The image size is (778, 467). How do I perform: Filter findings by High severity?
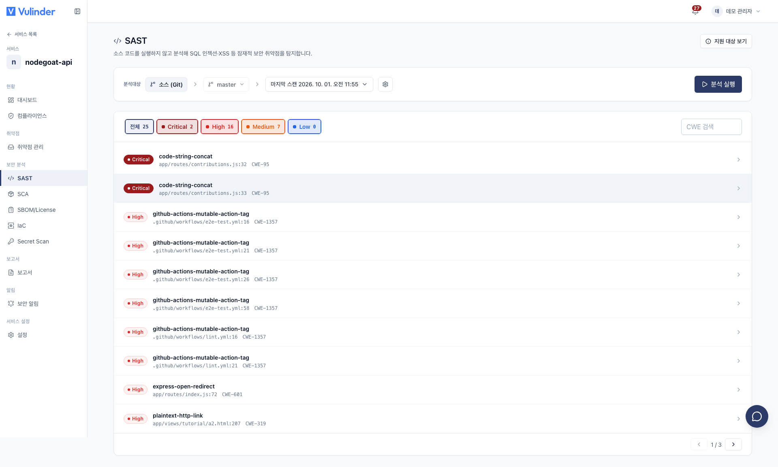click(x=219, y=127)
